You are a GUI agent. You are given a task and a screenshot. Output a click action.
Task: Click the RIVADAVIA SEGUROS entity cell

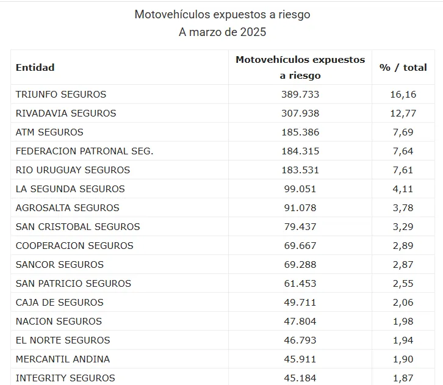click(66, 113)
